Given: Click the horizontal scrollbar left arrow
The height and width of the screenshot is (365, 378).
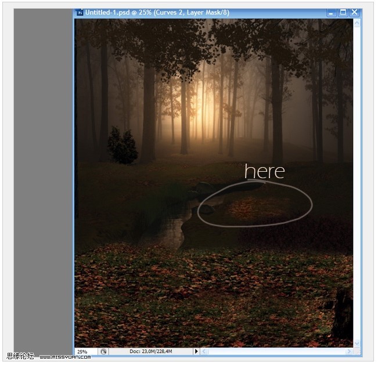Looking at the screenshot, I should click(x=204, y=352).
